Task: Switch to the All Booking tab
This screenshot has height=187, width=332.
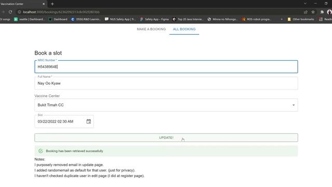Action: 184,29
